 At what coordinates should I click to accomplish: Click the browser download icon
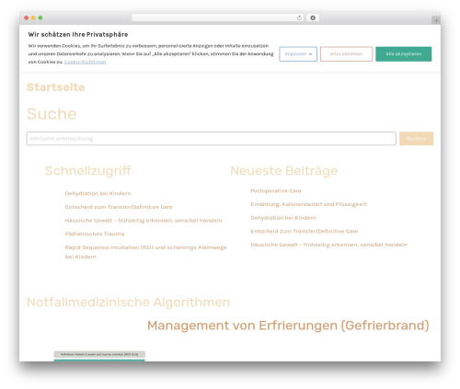pos(313,17)
